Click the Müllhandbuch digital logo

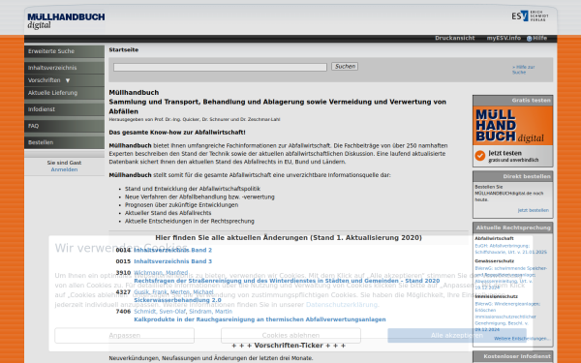66,21
